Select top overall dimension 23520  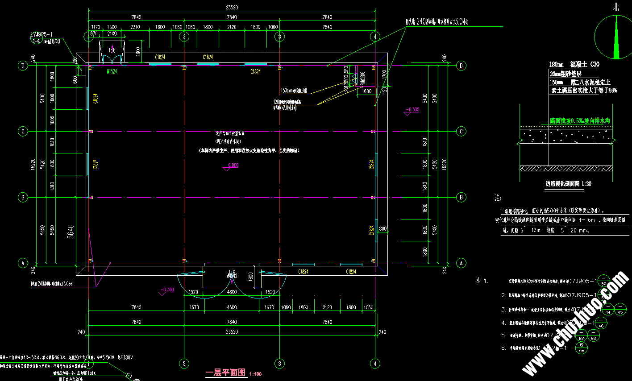coord(232,8)
